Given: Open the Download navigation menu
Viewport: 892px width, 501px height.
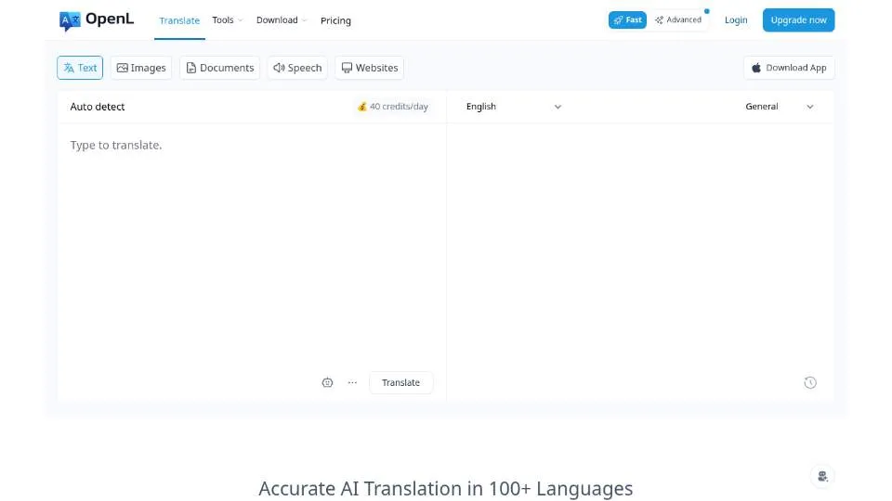Looking at the screenshot, I should click(281, 19).
